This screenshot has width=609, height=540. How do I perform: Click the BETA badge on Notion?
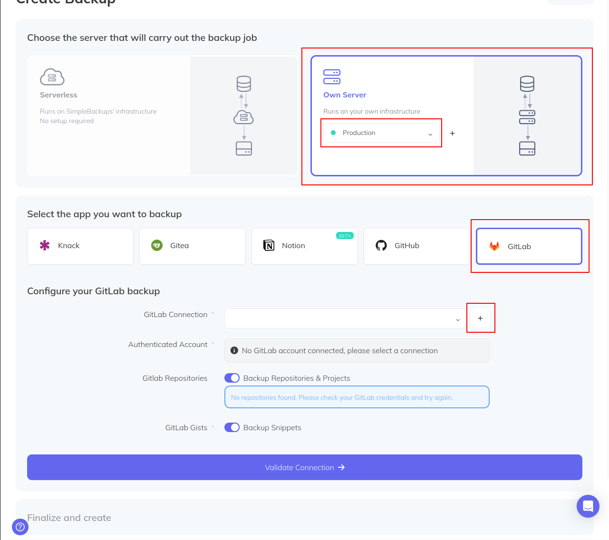coord(345,236)
